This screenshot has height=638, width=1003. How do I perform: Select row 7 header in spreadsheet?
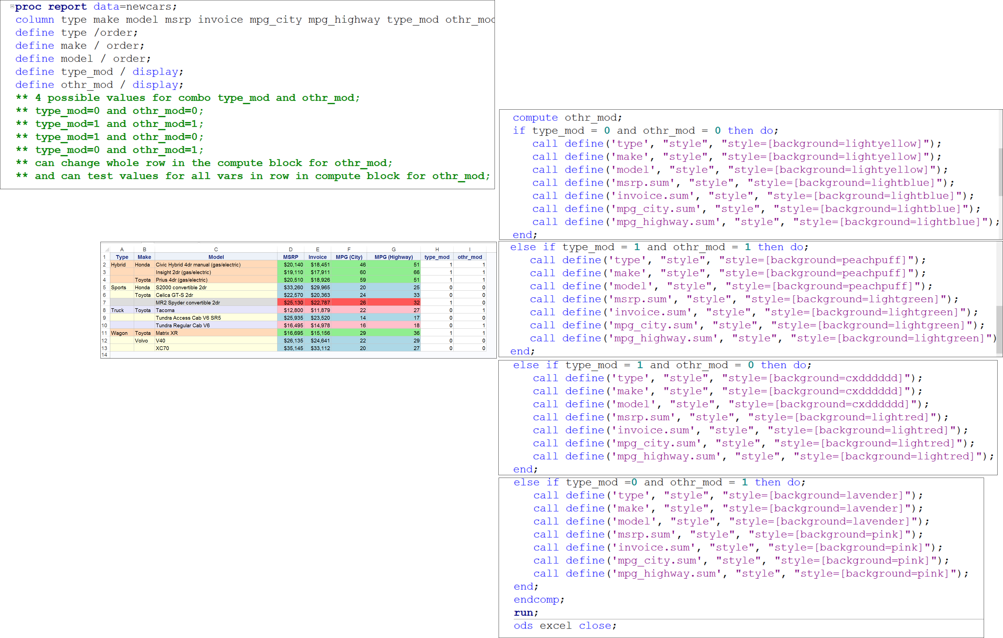coord(105,303)
